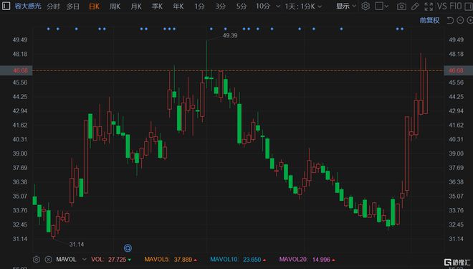Switch to 3分 minute chart

pos(220,6)
